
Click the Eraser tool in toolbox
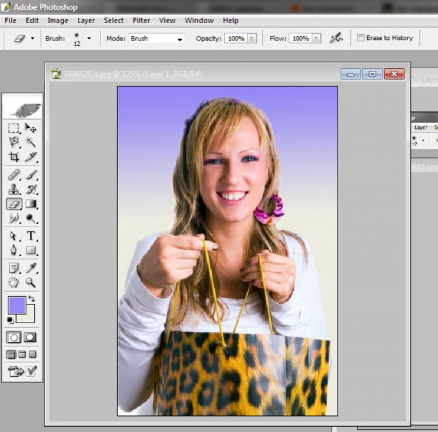[14, 204]
